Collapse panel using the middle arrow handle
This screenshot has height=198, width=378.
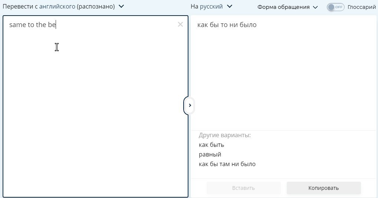190,105
